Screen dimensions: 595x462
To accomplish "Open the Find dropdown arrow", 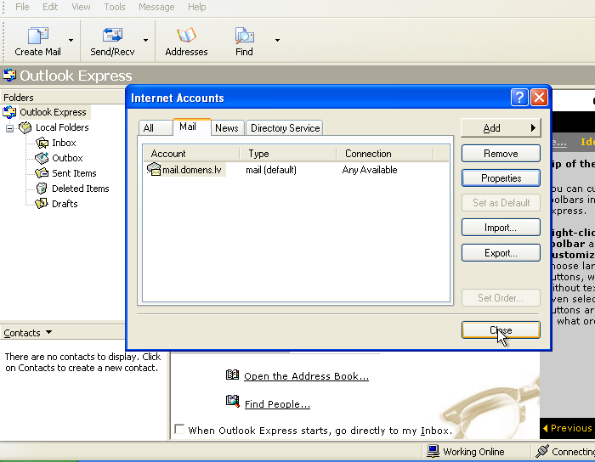I will [x=277, y=40].
